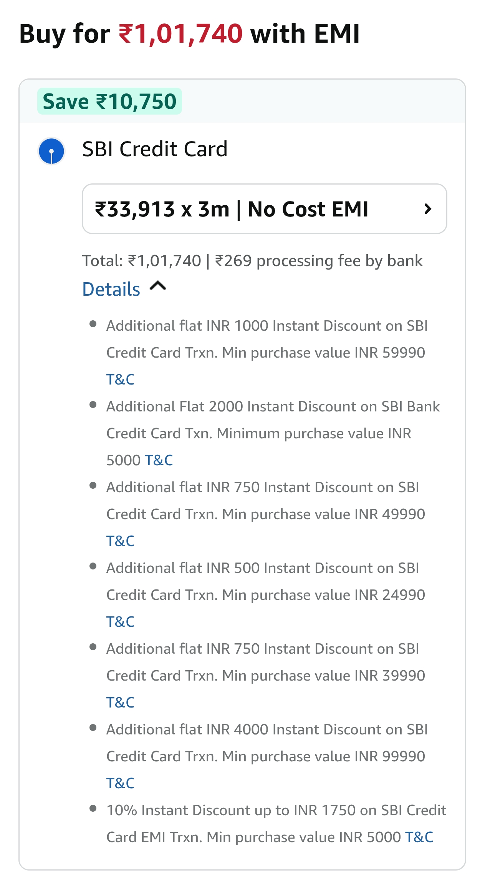Viewport: 485px width, 874px height.
Task: Click the red ₹1,01,740 price in the heading
Action: tap(180, 34)
